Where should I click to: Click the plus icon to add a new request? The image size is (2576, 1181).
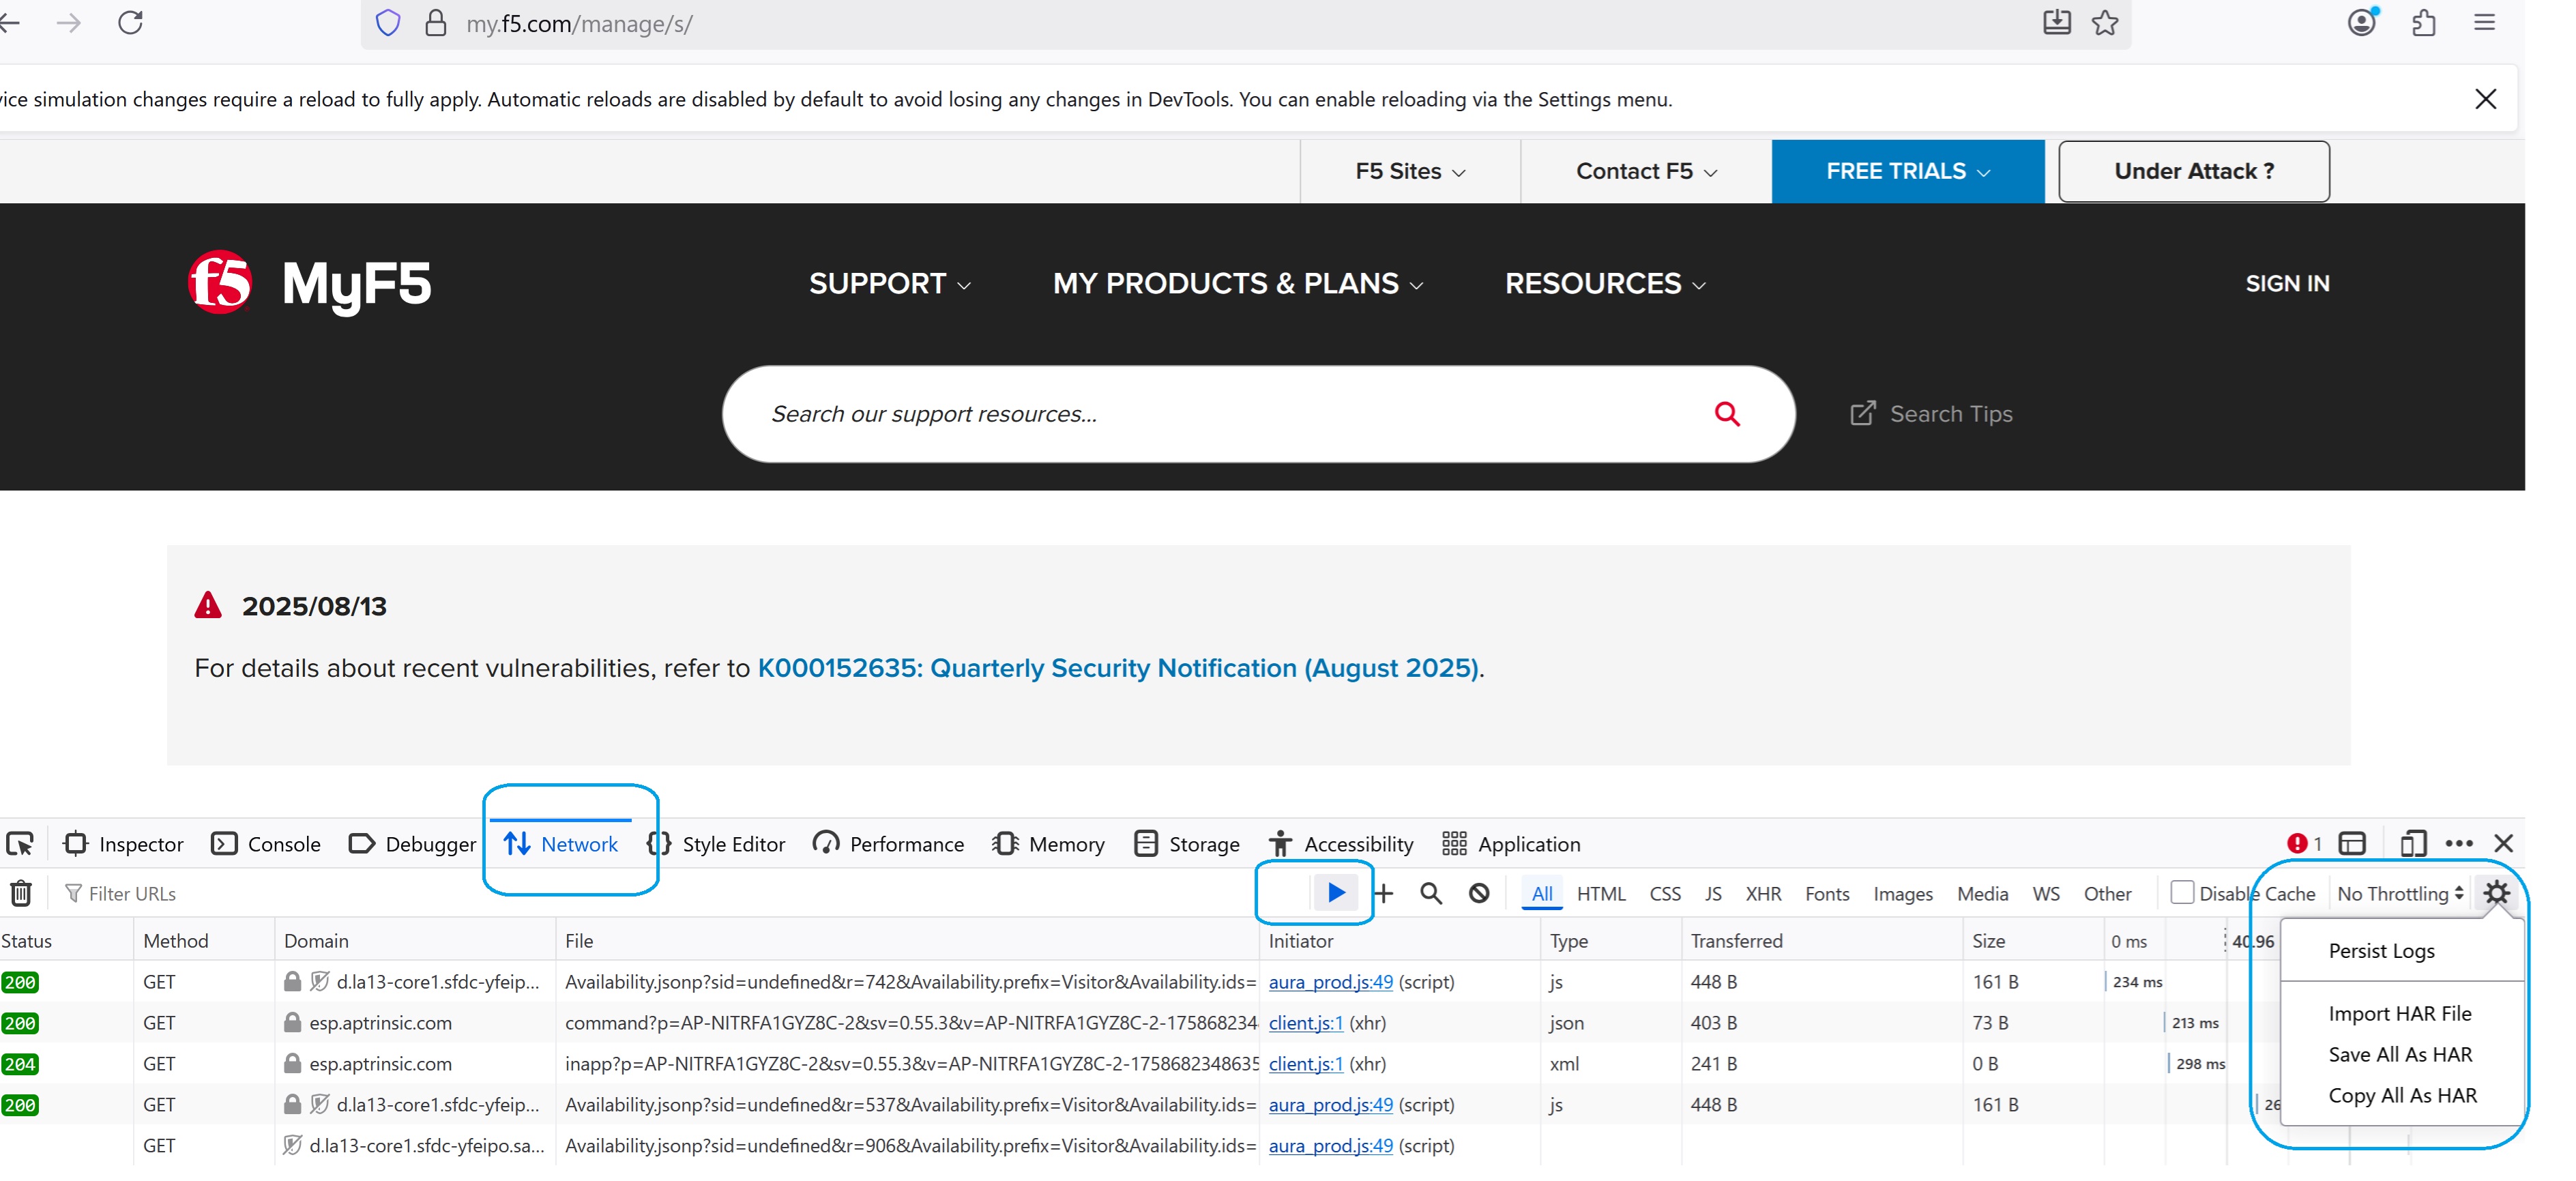pyautogui.click(x=1384, y=893)
